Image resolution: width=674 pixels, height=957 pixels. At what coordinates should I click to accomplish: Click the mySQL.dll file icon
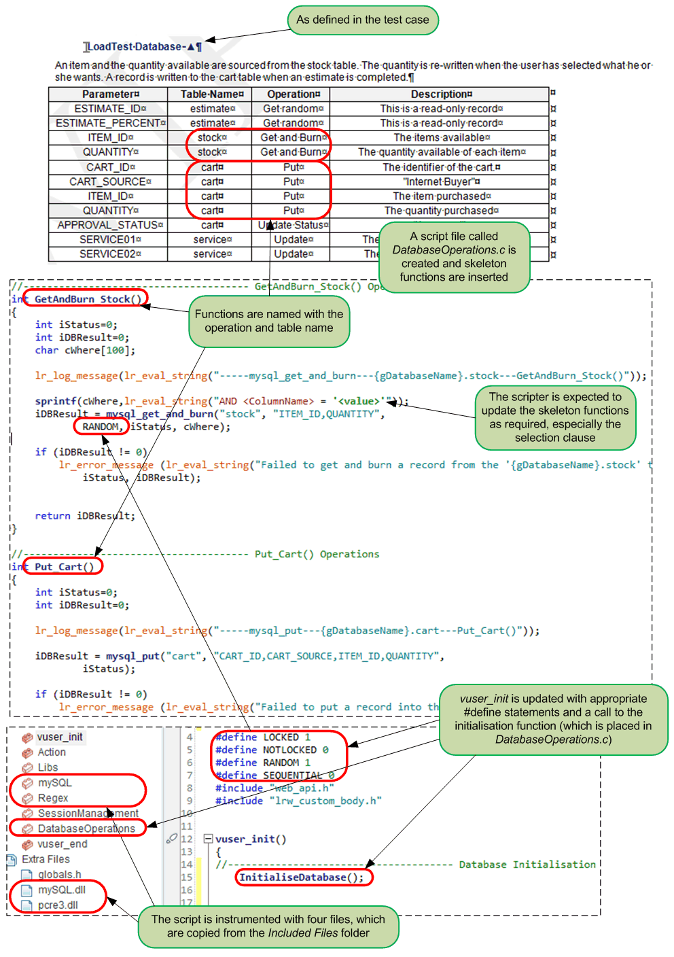(x=26, y=890)
